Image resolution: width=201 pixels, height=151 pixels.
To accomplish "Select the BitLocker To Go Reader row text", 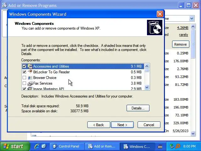I will coord(52,72).
